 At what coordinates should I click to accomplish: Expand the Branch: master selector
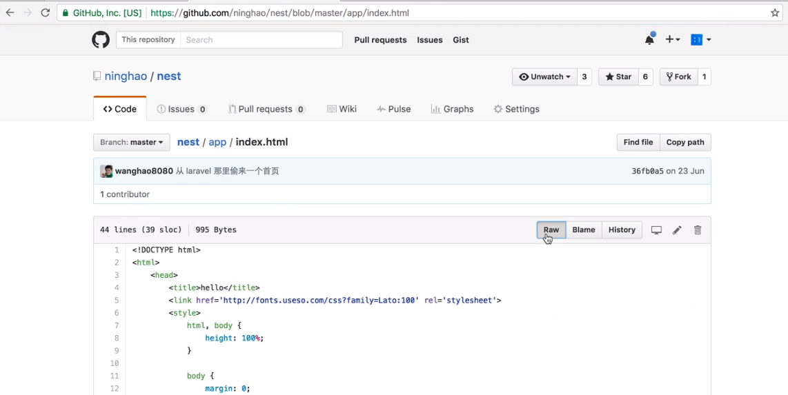coord(132,142)
